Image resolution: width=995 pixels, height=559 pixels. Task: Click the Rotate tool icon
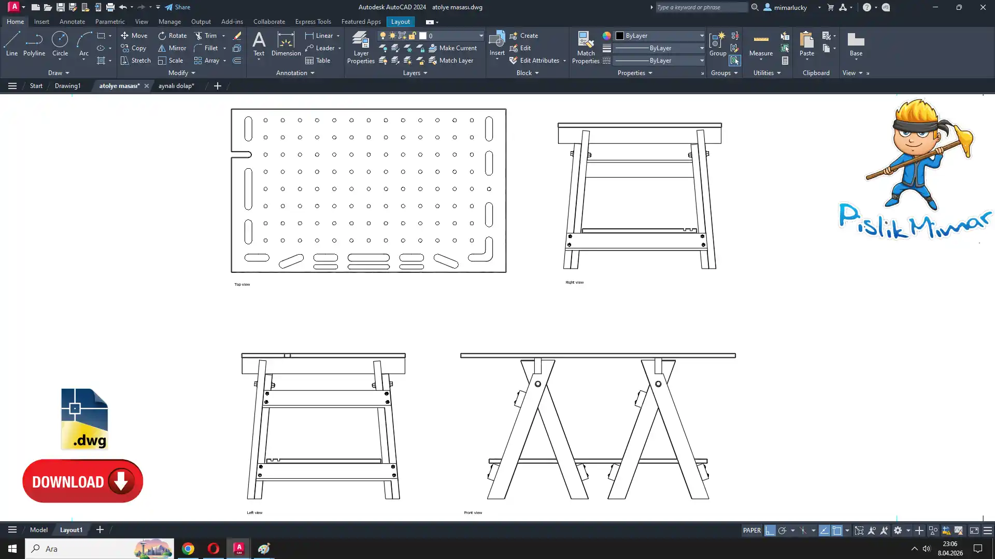click(162, 36)
